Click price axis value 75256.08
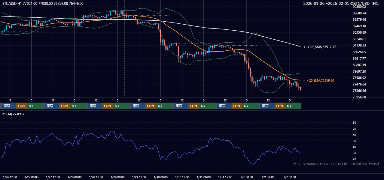Screen dimensions: 384x180 359,97
